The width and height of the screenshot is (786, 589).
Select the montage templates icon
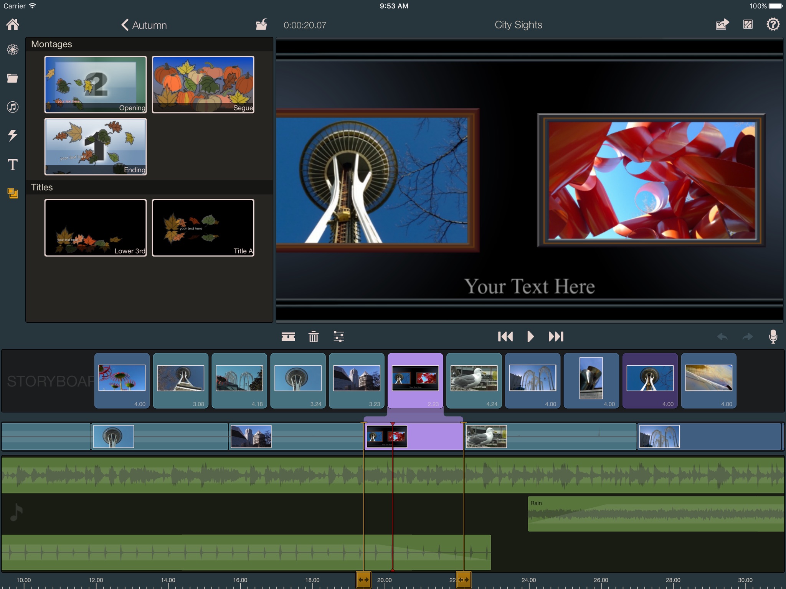pos(13,193)
